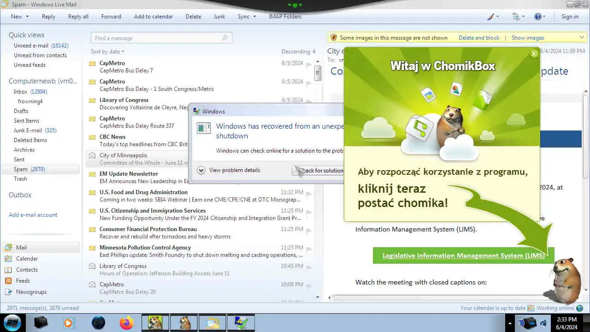Open the media player taskbar icon
This screenshot has height=332, width=590.
click(x=69, y=323)
